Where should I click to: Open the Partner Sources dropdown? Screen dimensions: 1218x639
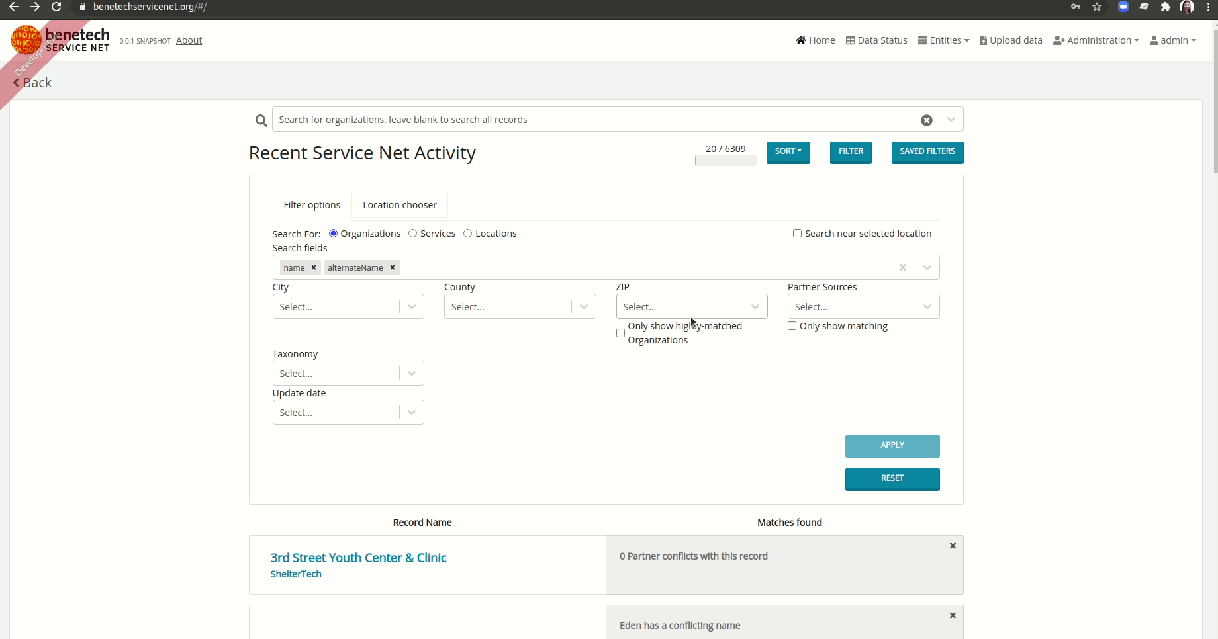[863, 307]
